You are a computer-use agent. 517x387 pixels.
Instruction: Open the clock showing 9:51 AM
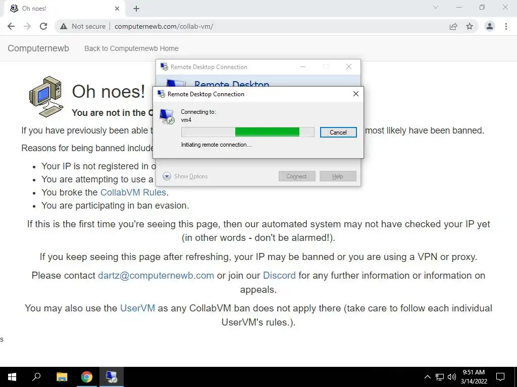[x=474, y=377]
